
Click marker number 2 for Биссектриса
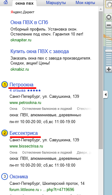(5, 133)
